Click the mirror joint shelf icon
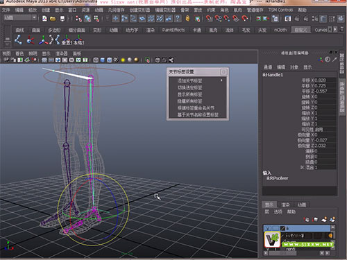This screenshot has width=347, height=260. coord(55,40)
